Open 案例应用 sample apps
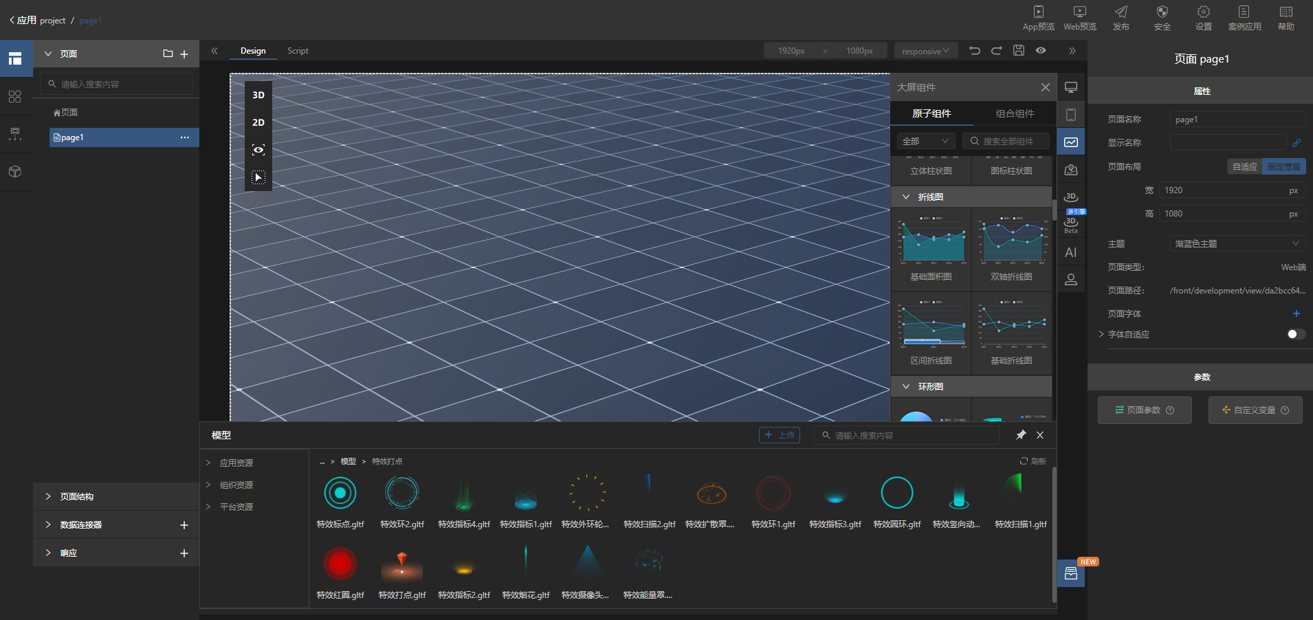 click(x=1244, y=19)
